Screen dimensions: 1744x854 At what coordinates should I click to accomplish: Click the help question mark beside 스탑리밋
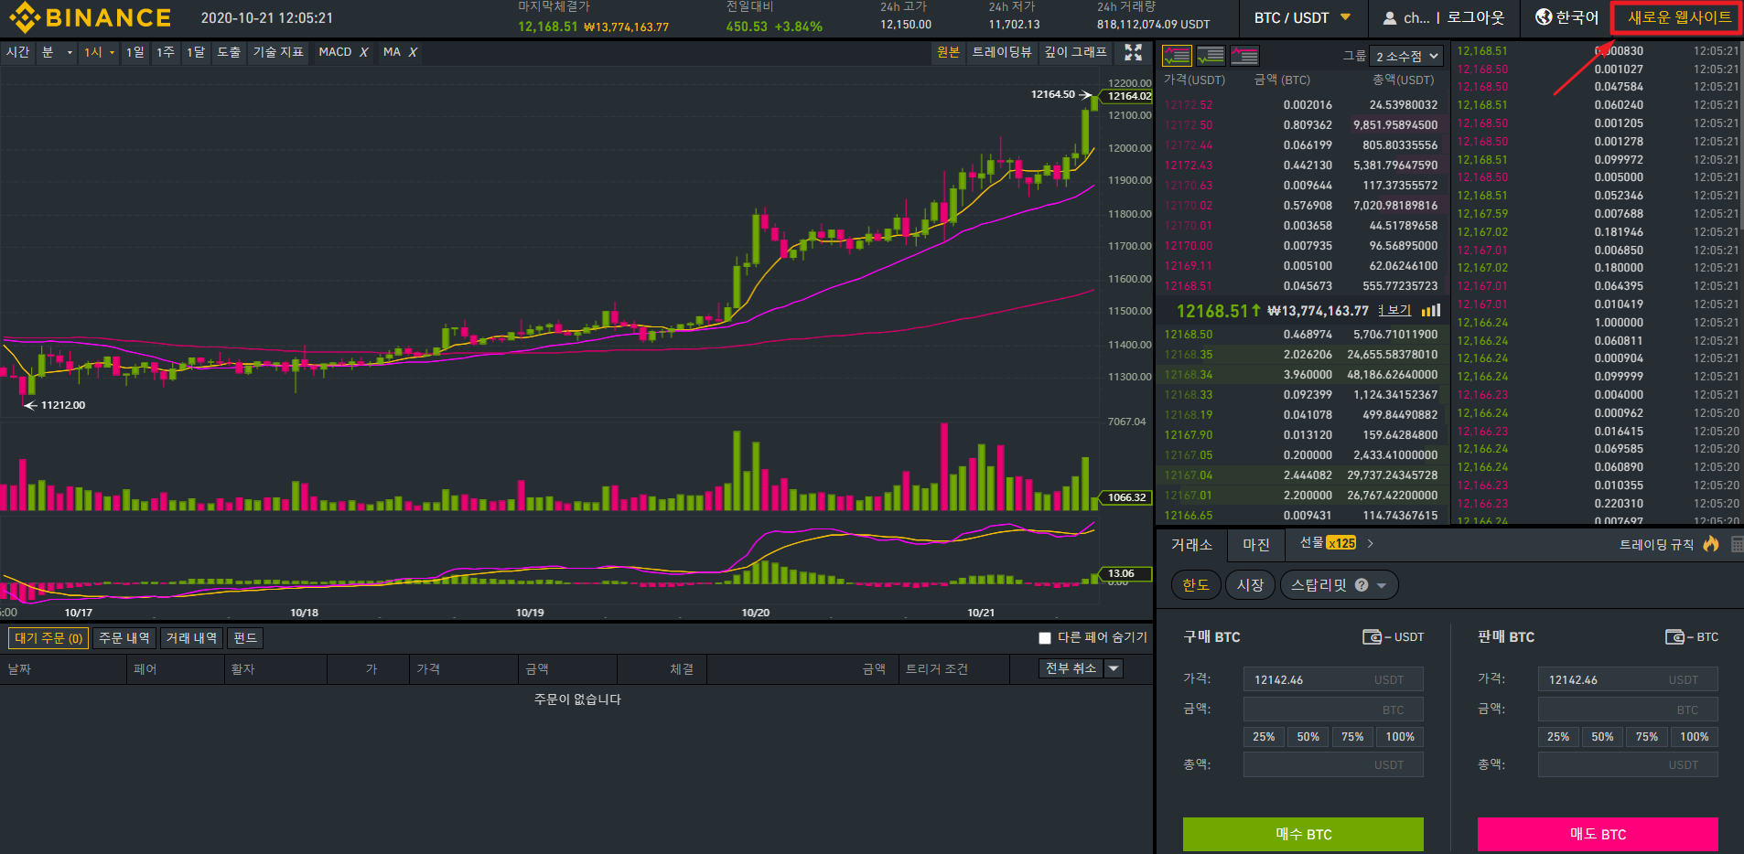pos(1362,585)
